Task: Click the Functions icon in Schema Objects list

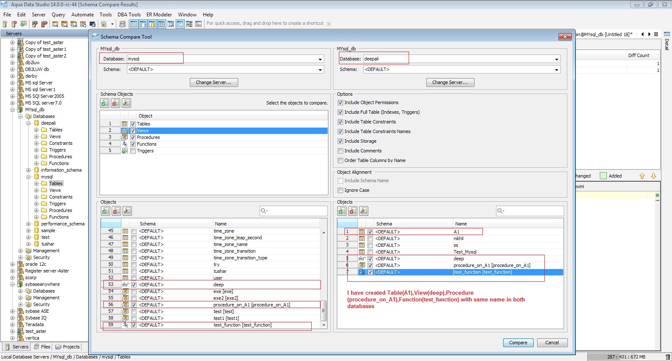Action: click(x=125, y=144)
